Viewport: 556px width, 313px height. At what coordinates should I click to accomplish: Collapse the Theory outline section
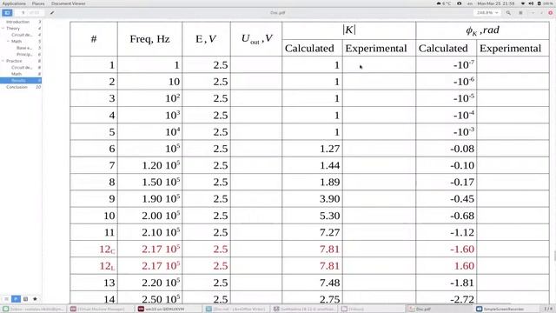3,28
